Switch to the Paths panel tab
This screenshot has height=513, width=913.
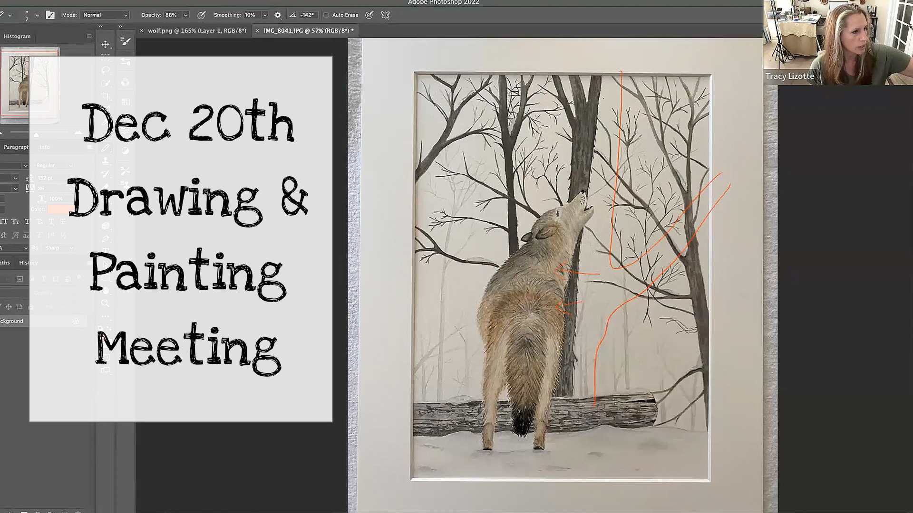coord(5,263)
